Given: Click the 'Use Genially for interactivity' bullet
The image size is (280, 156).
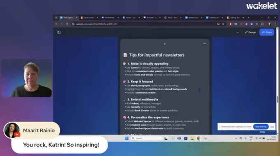Looking at the screenshot, I should pos(140,107).
